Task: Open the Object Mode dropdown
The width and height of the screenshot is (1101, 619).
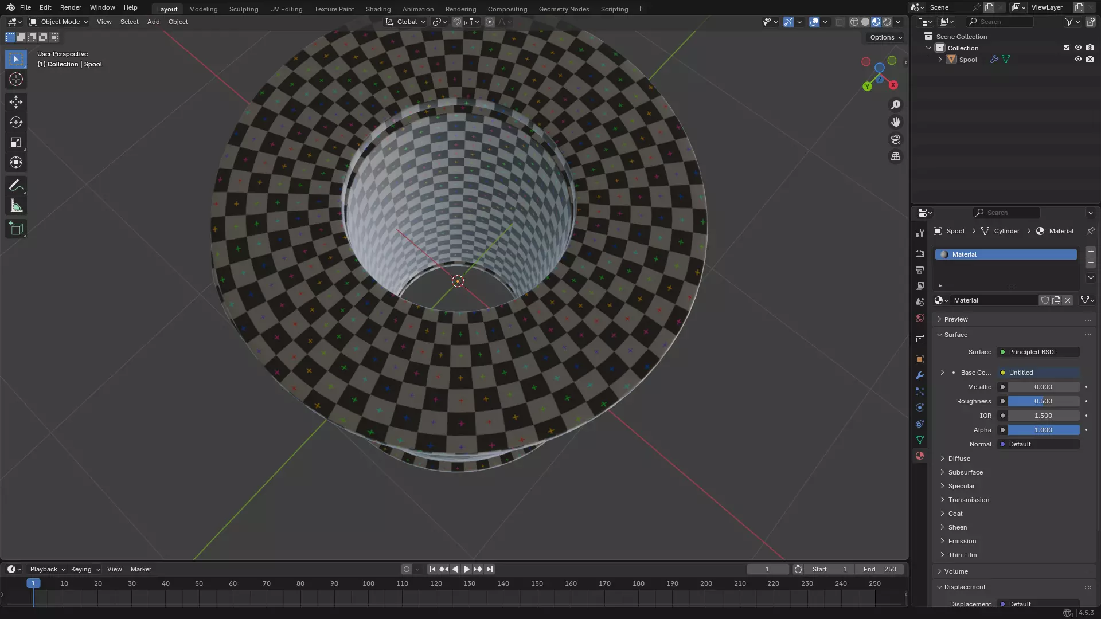Action: coord(59,22)
